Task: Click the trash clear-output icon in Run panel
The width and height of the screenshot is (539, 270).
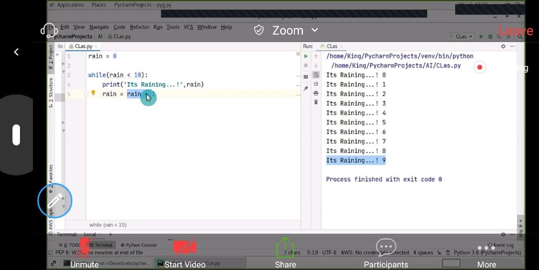Action: click(316, 103)
